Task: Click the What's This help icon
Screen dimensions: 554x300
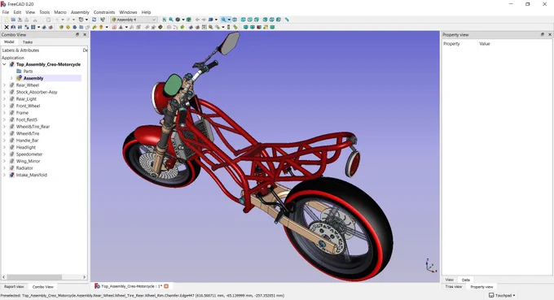Action: point(103,20)
